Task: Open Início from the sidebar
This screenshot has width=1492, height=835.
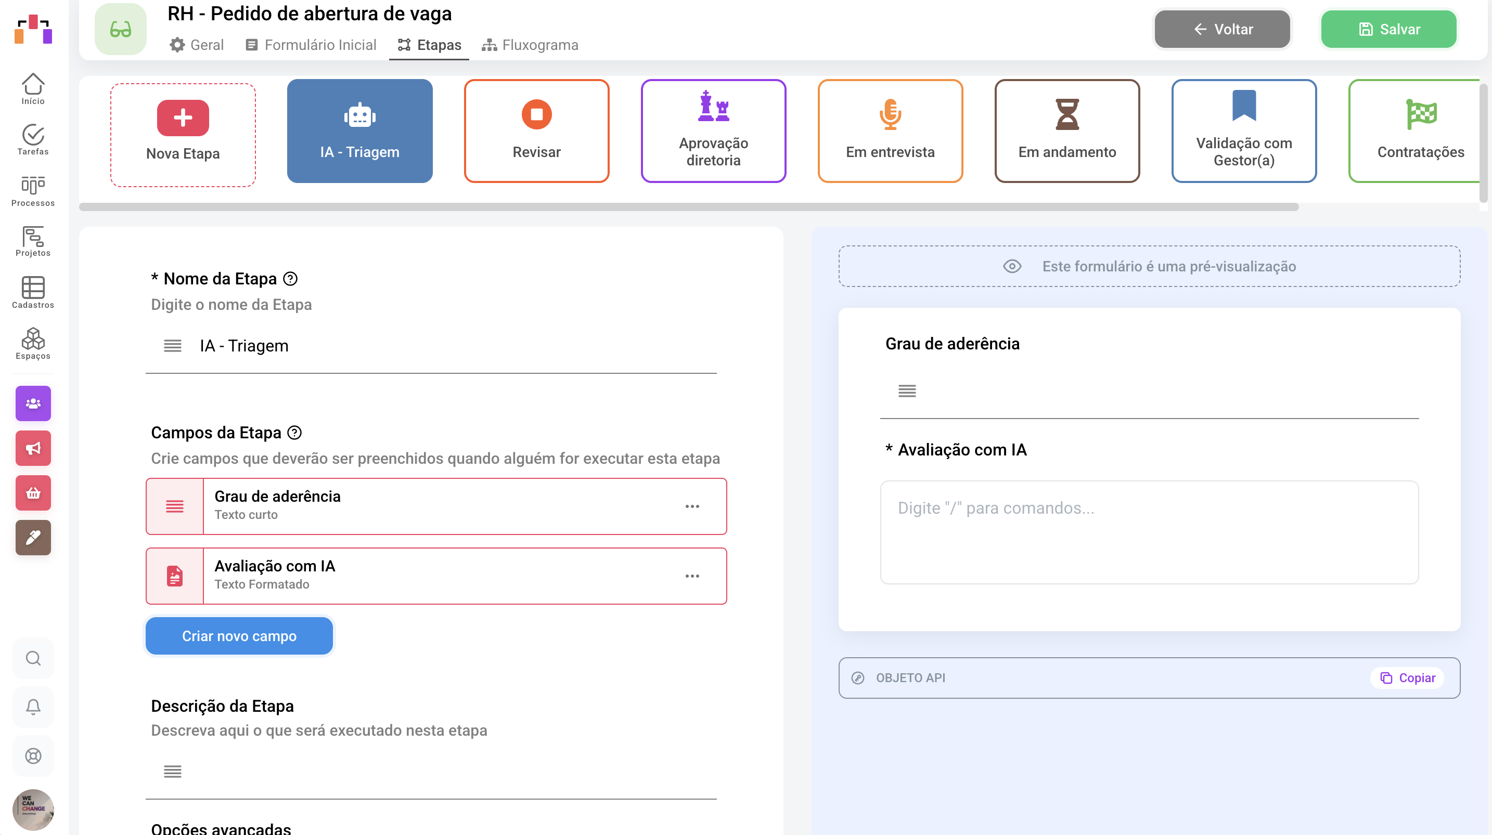Action: pyautogui.click(x=33, y=88)
